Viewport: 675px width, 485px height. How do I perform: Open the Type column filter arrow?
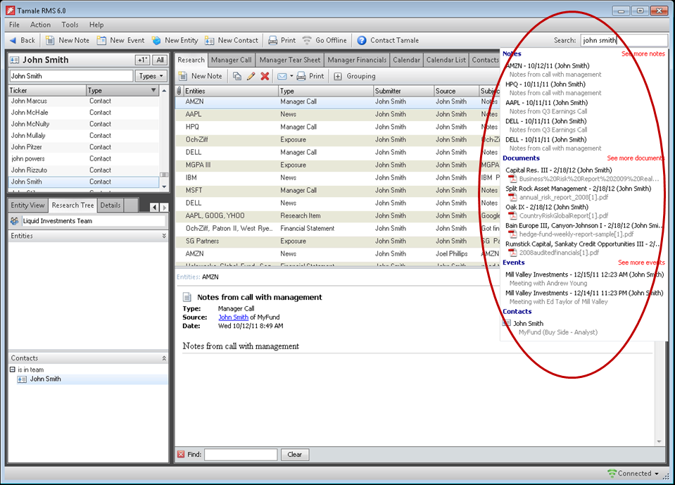(x=153, y=90)
